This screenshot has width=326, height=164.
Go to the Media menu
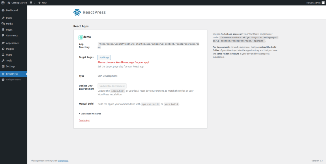click(x=9, y=24)
